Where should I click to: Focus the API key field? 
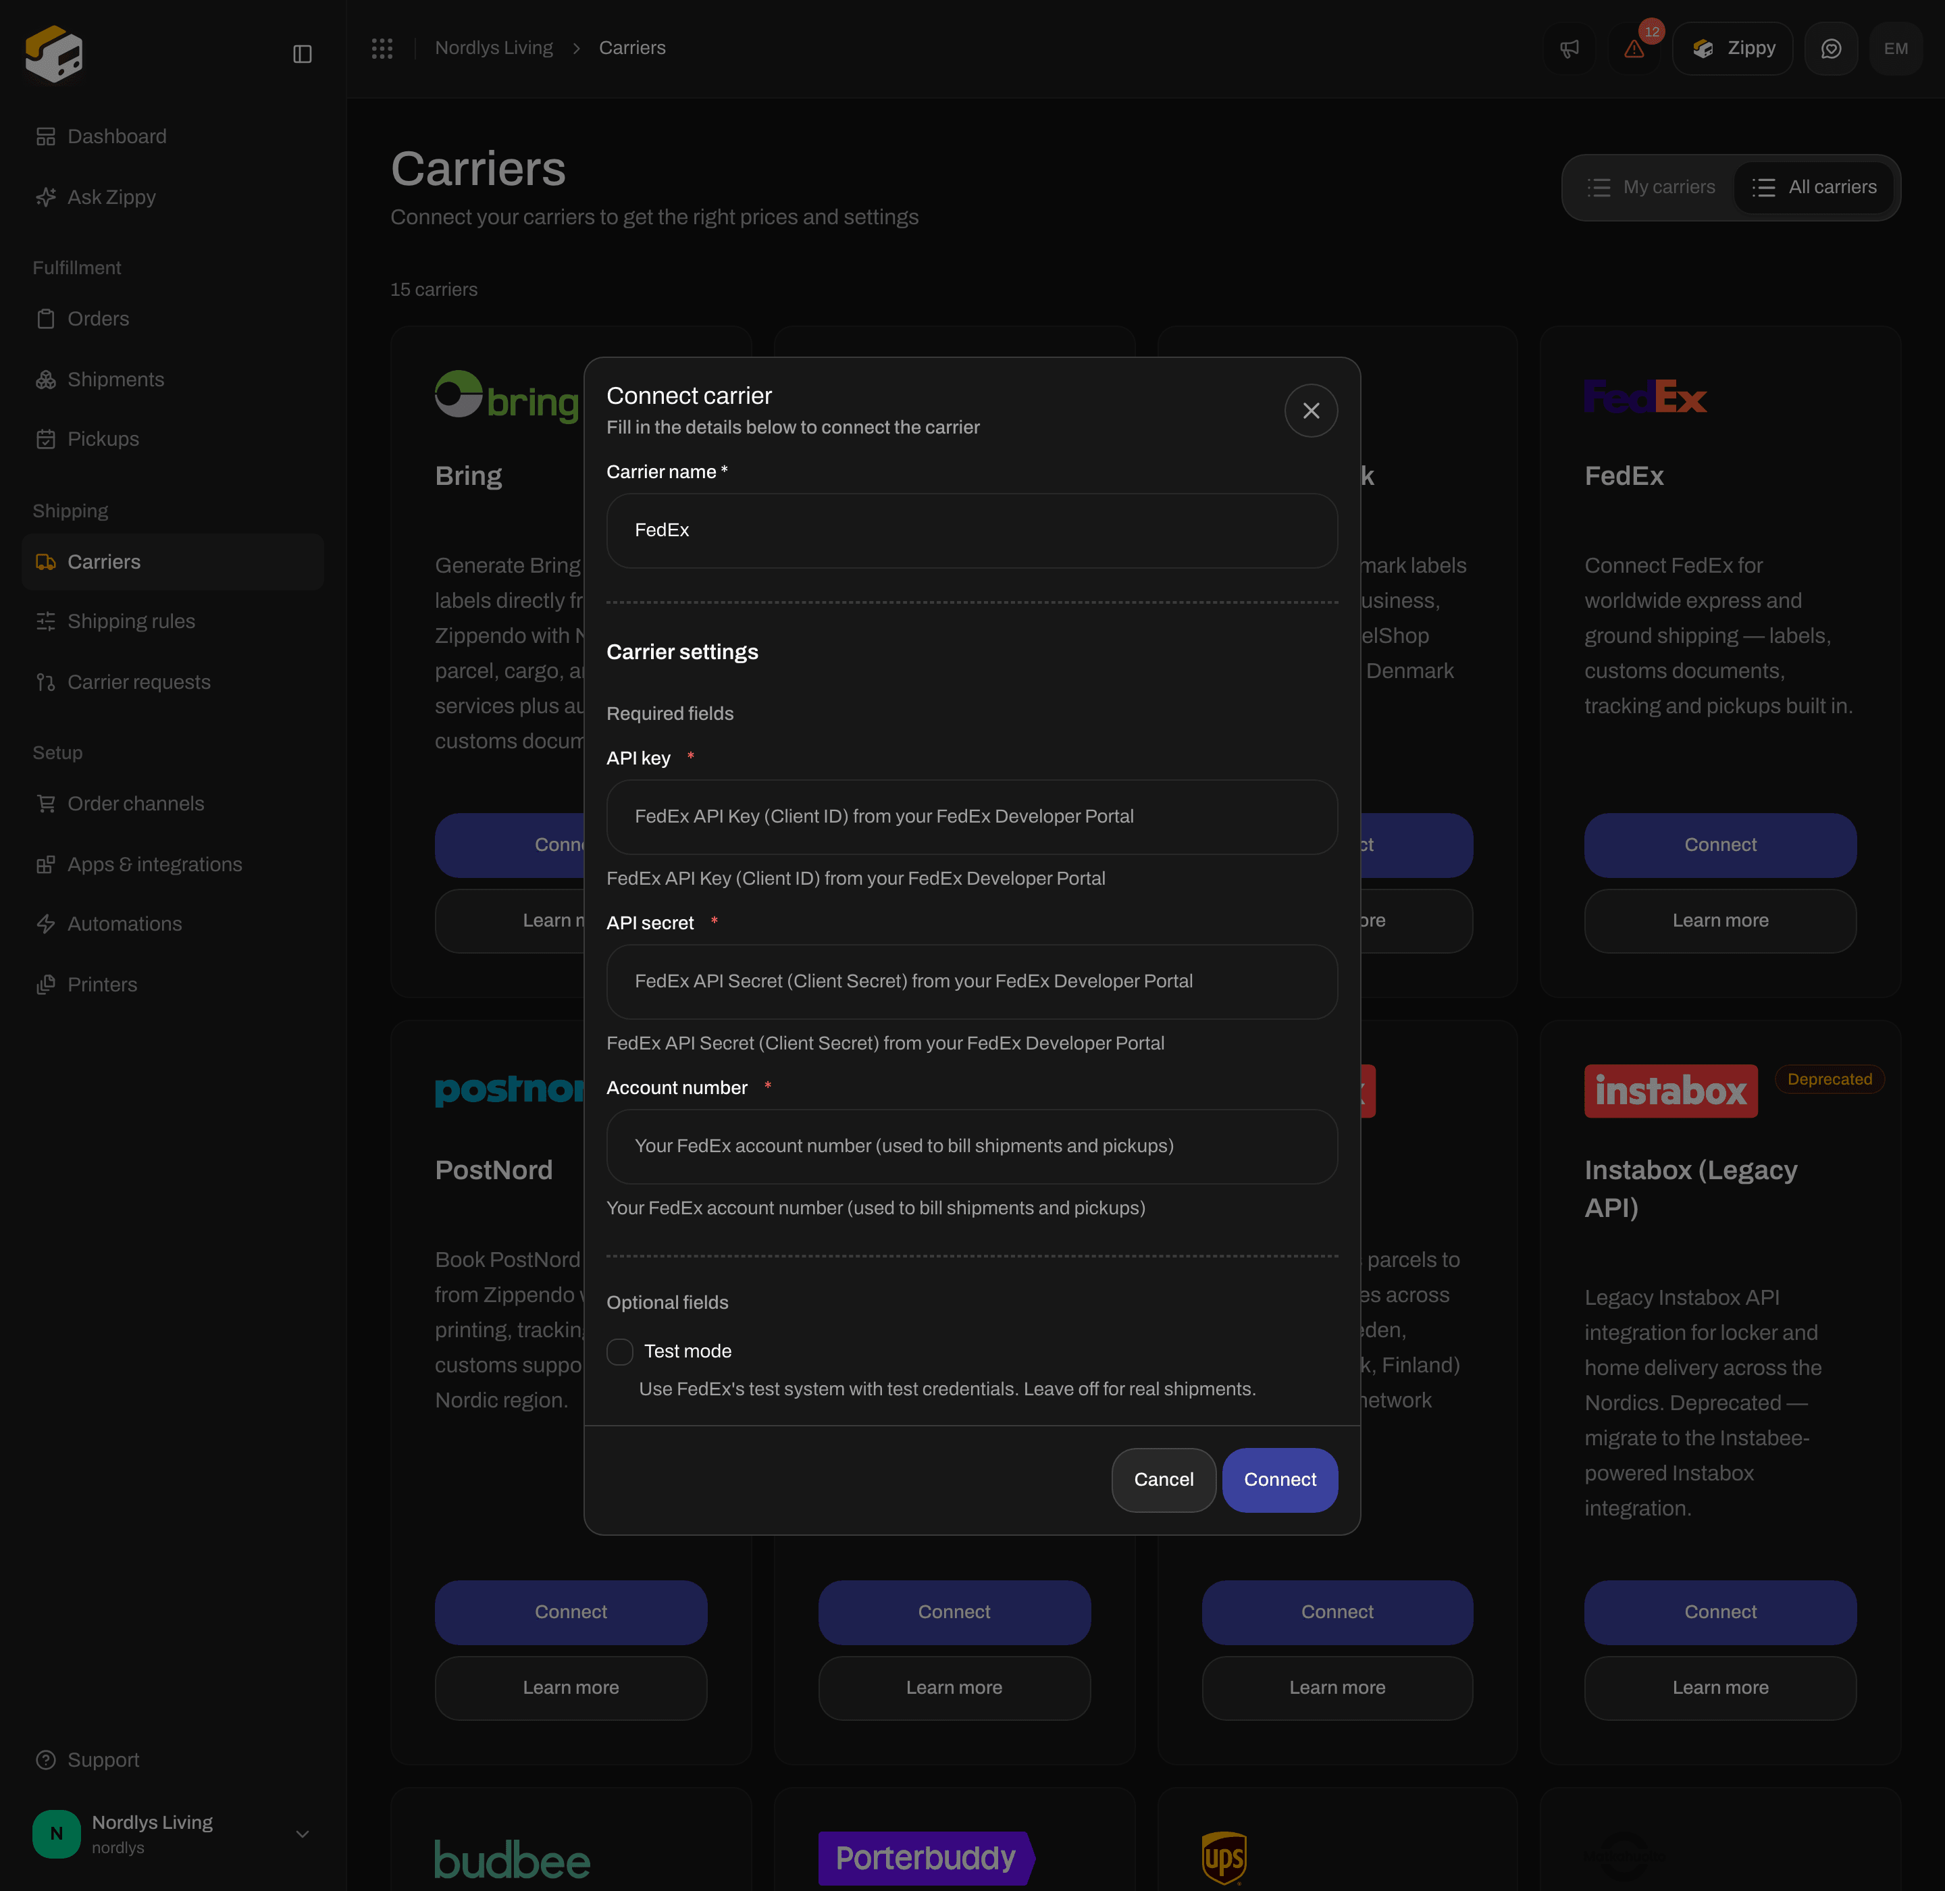972,817
